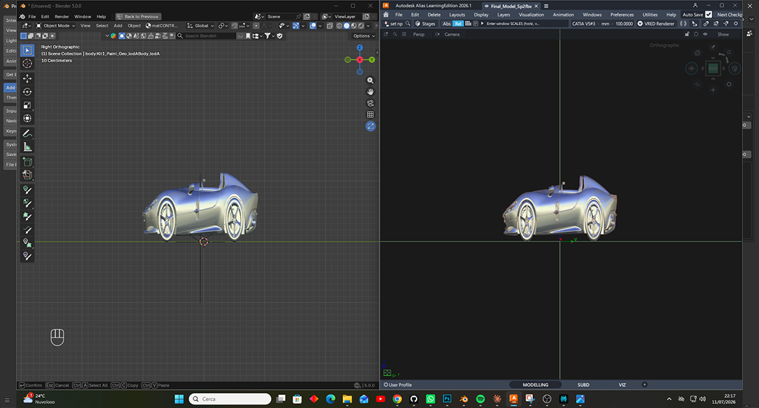The image size is (759, 408).
Task: Switch perspective/orthographic grid icon in Blender
Action: pyautogui.click(x=370, y=114)
